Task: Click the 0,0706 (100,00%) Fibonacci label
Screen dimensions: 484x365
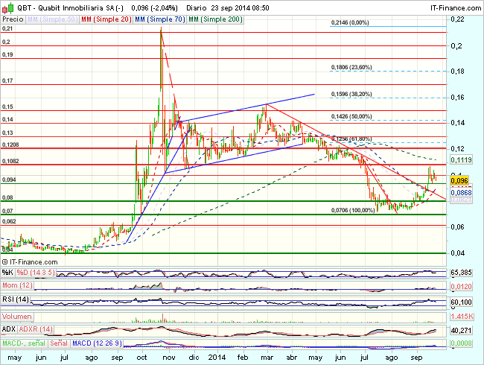Action: tap(353, 210)
